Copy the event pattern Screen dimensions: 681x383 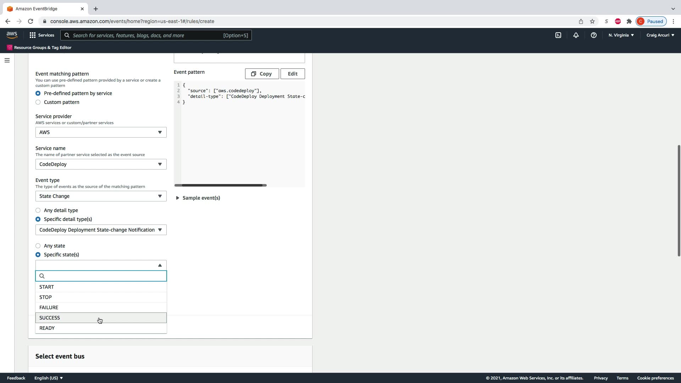coord(262,74)
